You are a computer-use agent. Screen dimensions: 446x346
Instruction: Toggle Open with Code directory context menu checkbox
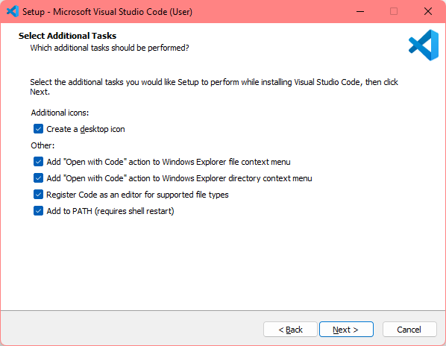[x=38, y=178]
